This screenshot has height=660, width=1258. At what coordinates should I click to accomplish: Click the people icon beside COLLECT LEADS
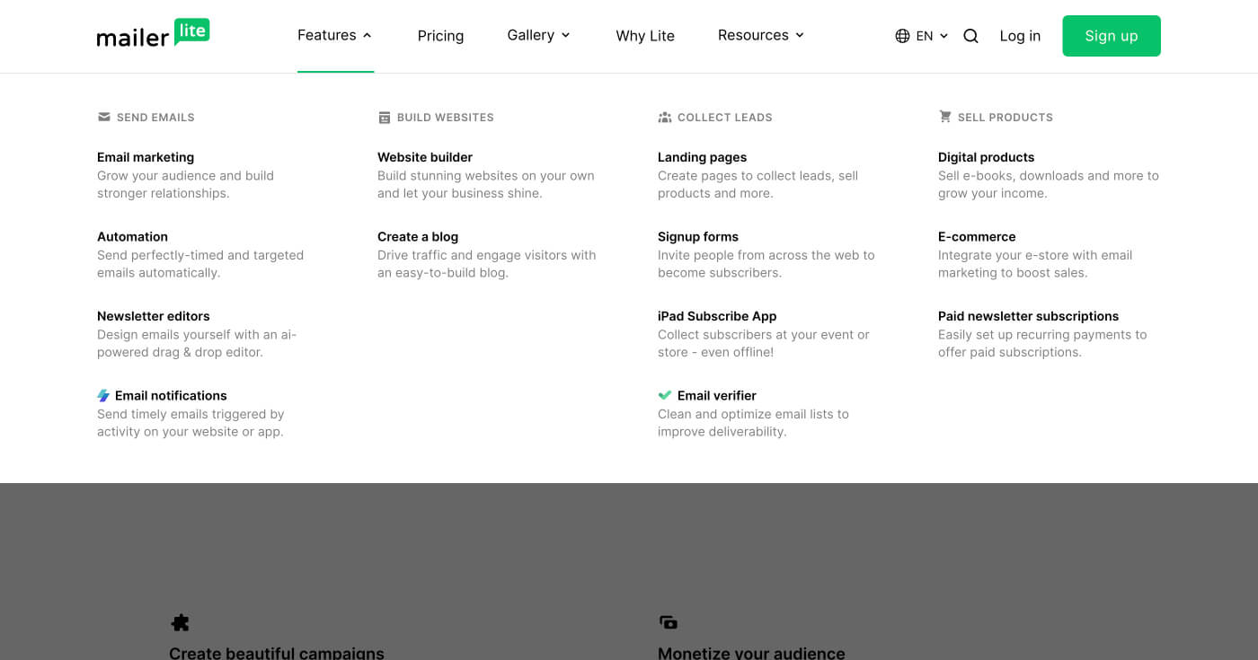(665, 117)
